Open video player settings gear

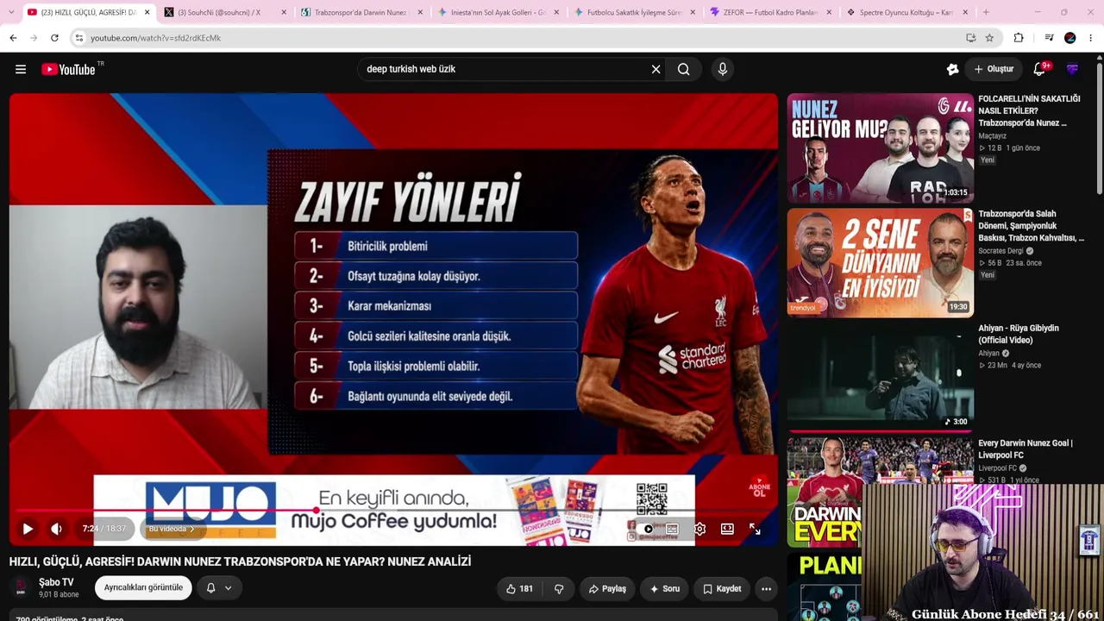(699, 529)
